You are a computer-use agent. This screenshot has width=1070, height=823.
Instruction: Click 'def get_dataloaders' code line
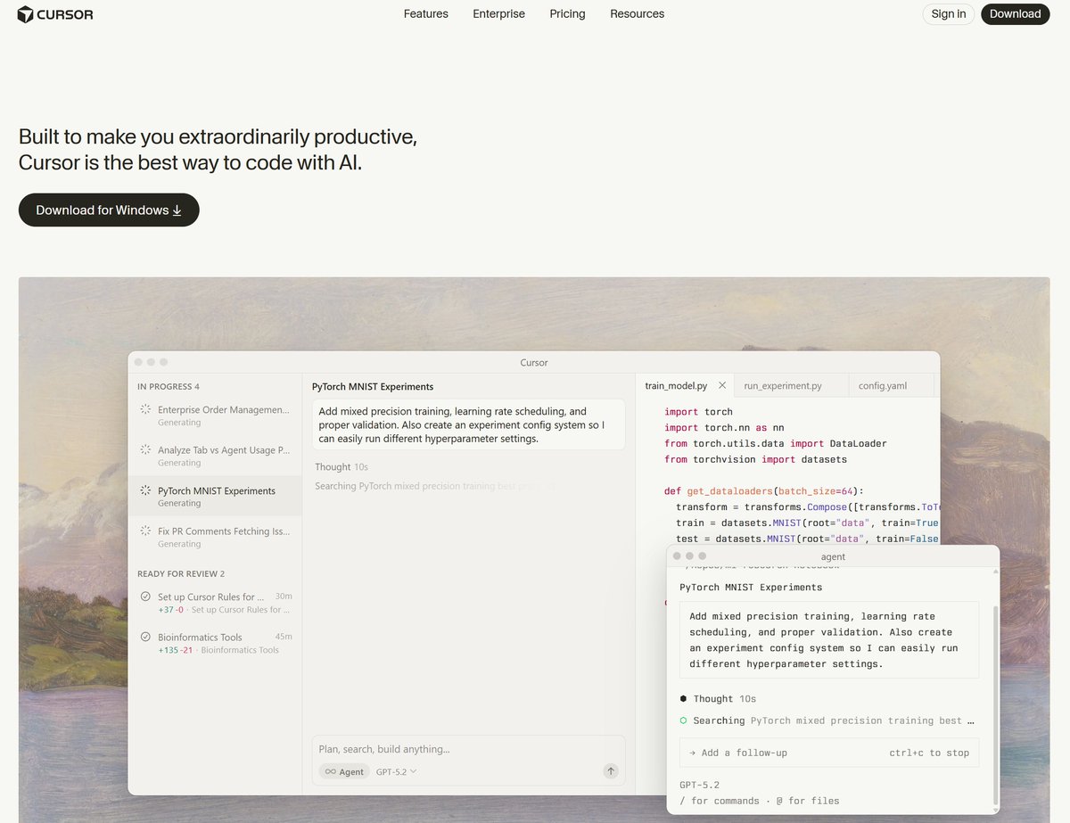(x=764, y=490)
